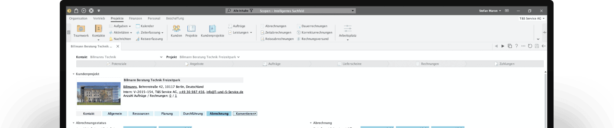Viewport: 614px width, 128px height.
Task: Open the Kontakt Billmanns Technik dropdown
Action: [161, 57]
